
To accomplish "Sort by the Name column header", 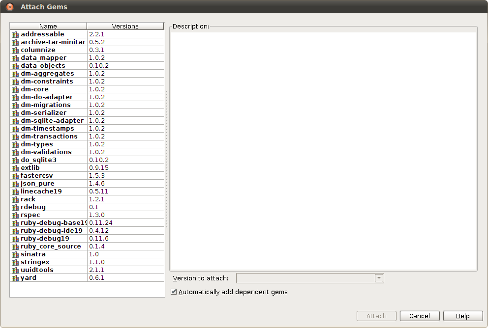I will 48,26.
